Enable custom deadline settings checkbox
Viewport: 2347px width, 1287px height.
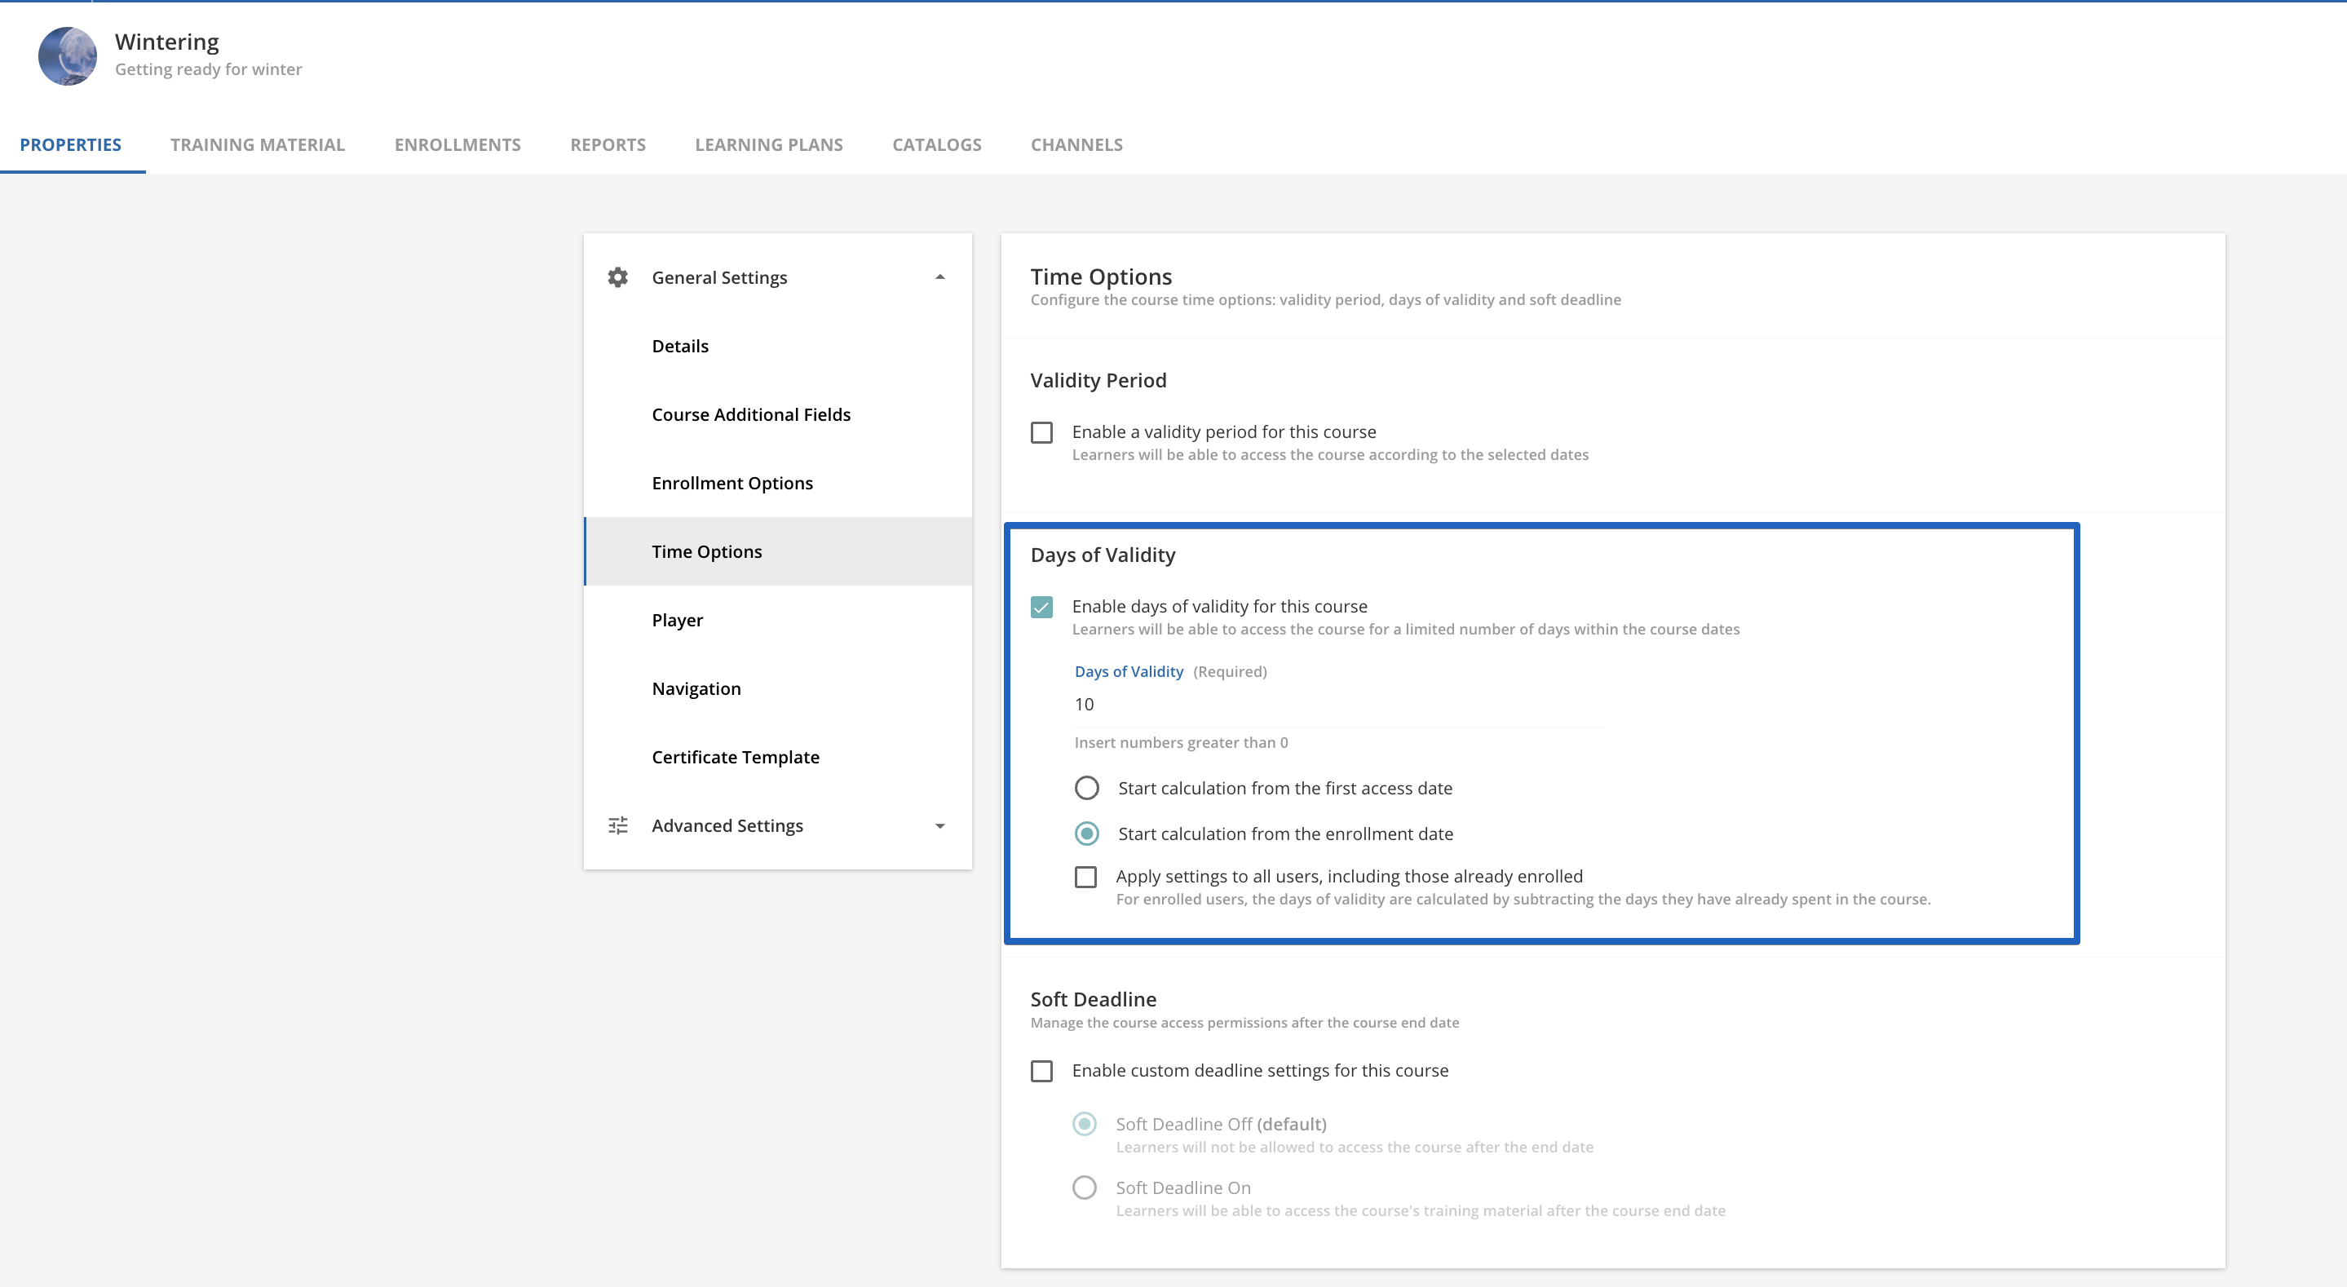pyautogui.click(x=1041, y=1071)
